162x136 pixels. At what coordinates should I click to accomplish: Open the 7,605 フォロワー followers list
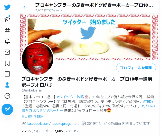point(68,131)
